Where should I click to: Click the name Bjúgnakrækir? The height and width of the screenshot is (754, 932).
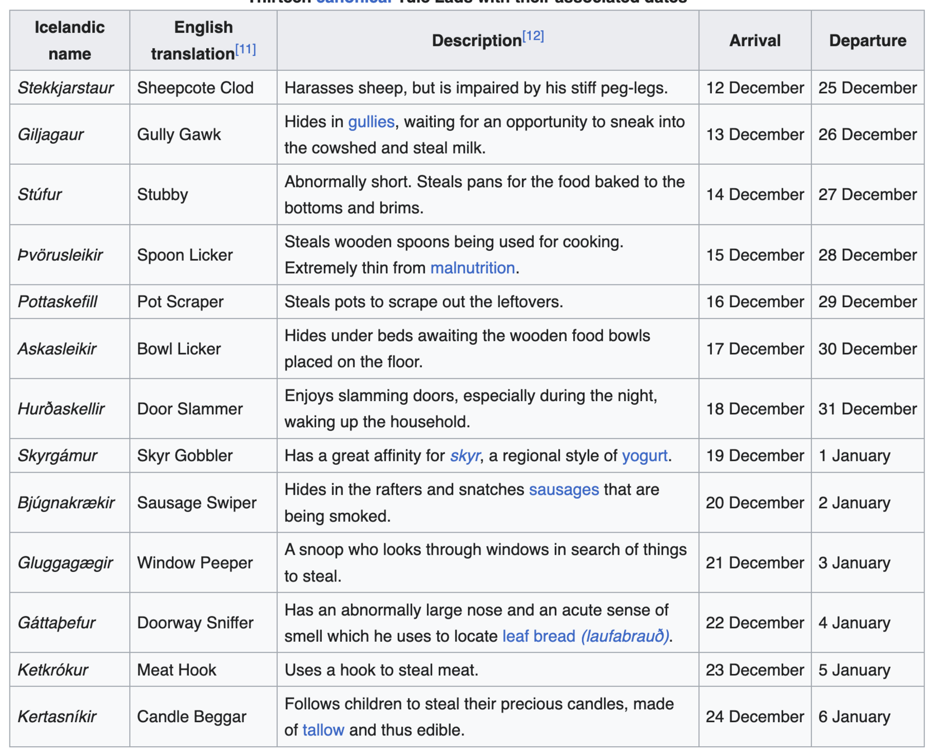(x=66, y=503)
